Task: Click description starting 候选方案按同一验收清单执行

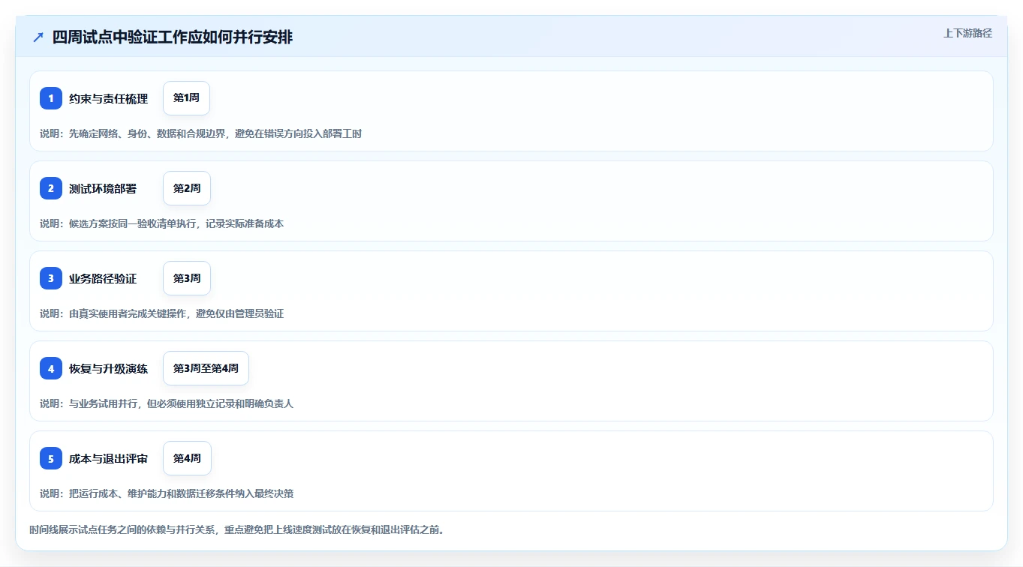Action: [161, 223]
